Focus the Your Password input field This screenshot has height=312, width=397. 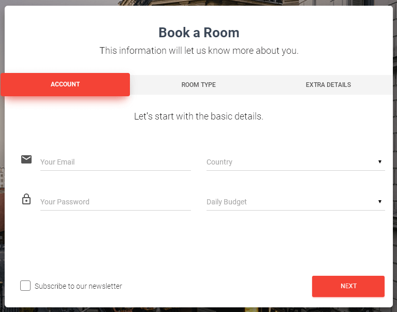click(x=115, y=202)
